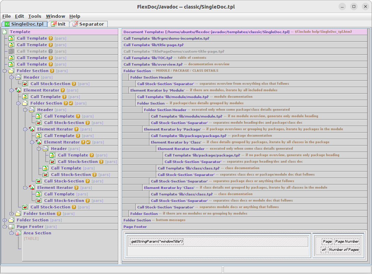
Task: Open the Tools menu
Action: point(35,16)
